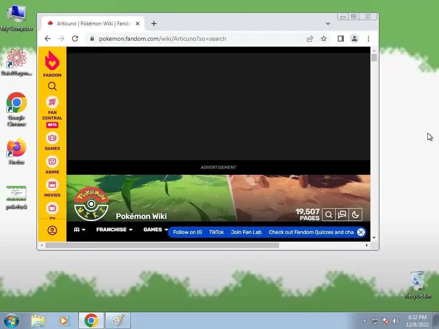This screenshot has height=329, width=439.
Task: Close the Articuno tab
Action: pos(138,24)
